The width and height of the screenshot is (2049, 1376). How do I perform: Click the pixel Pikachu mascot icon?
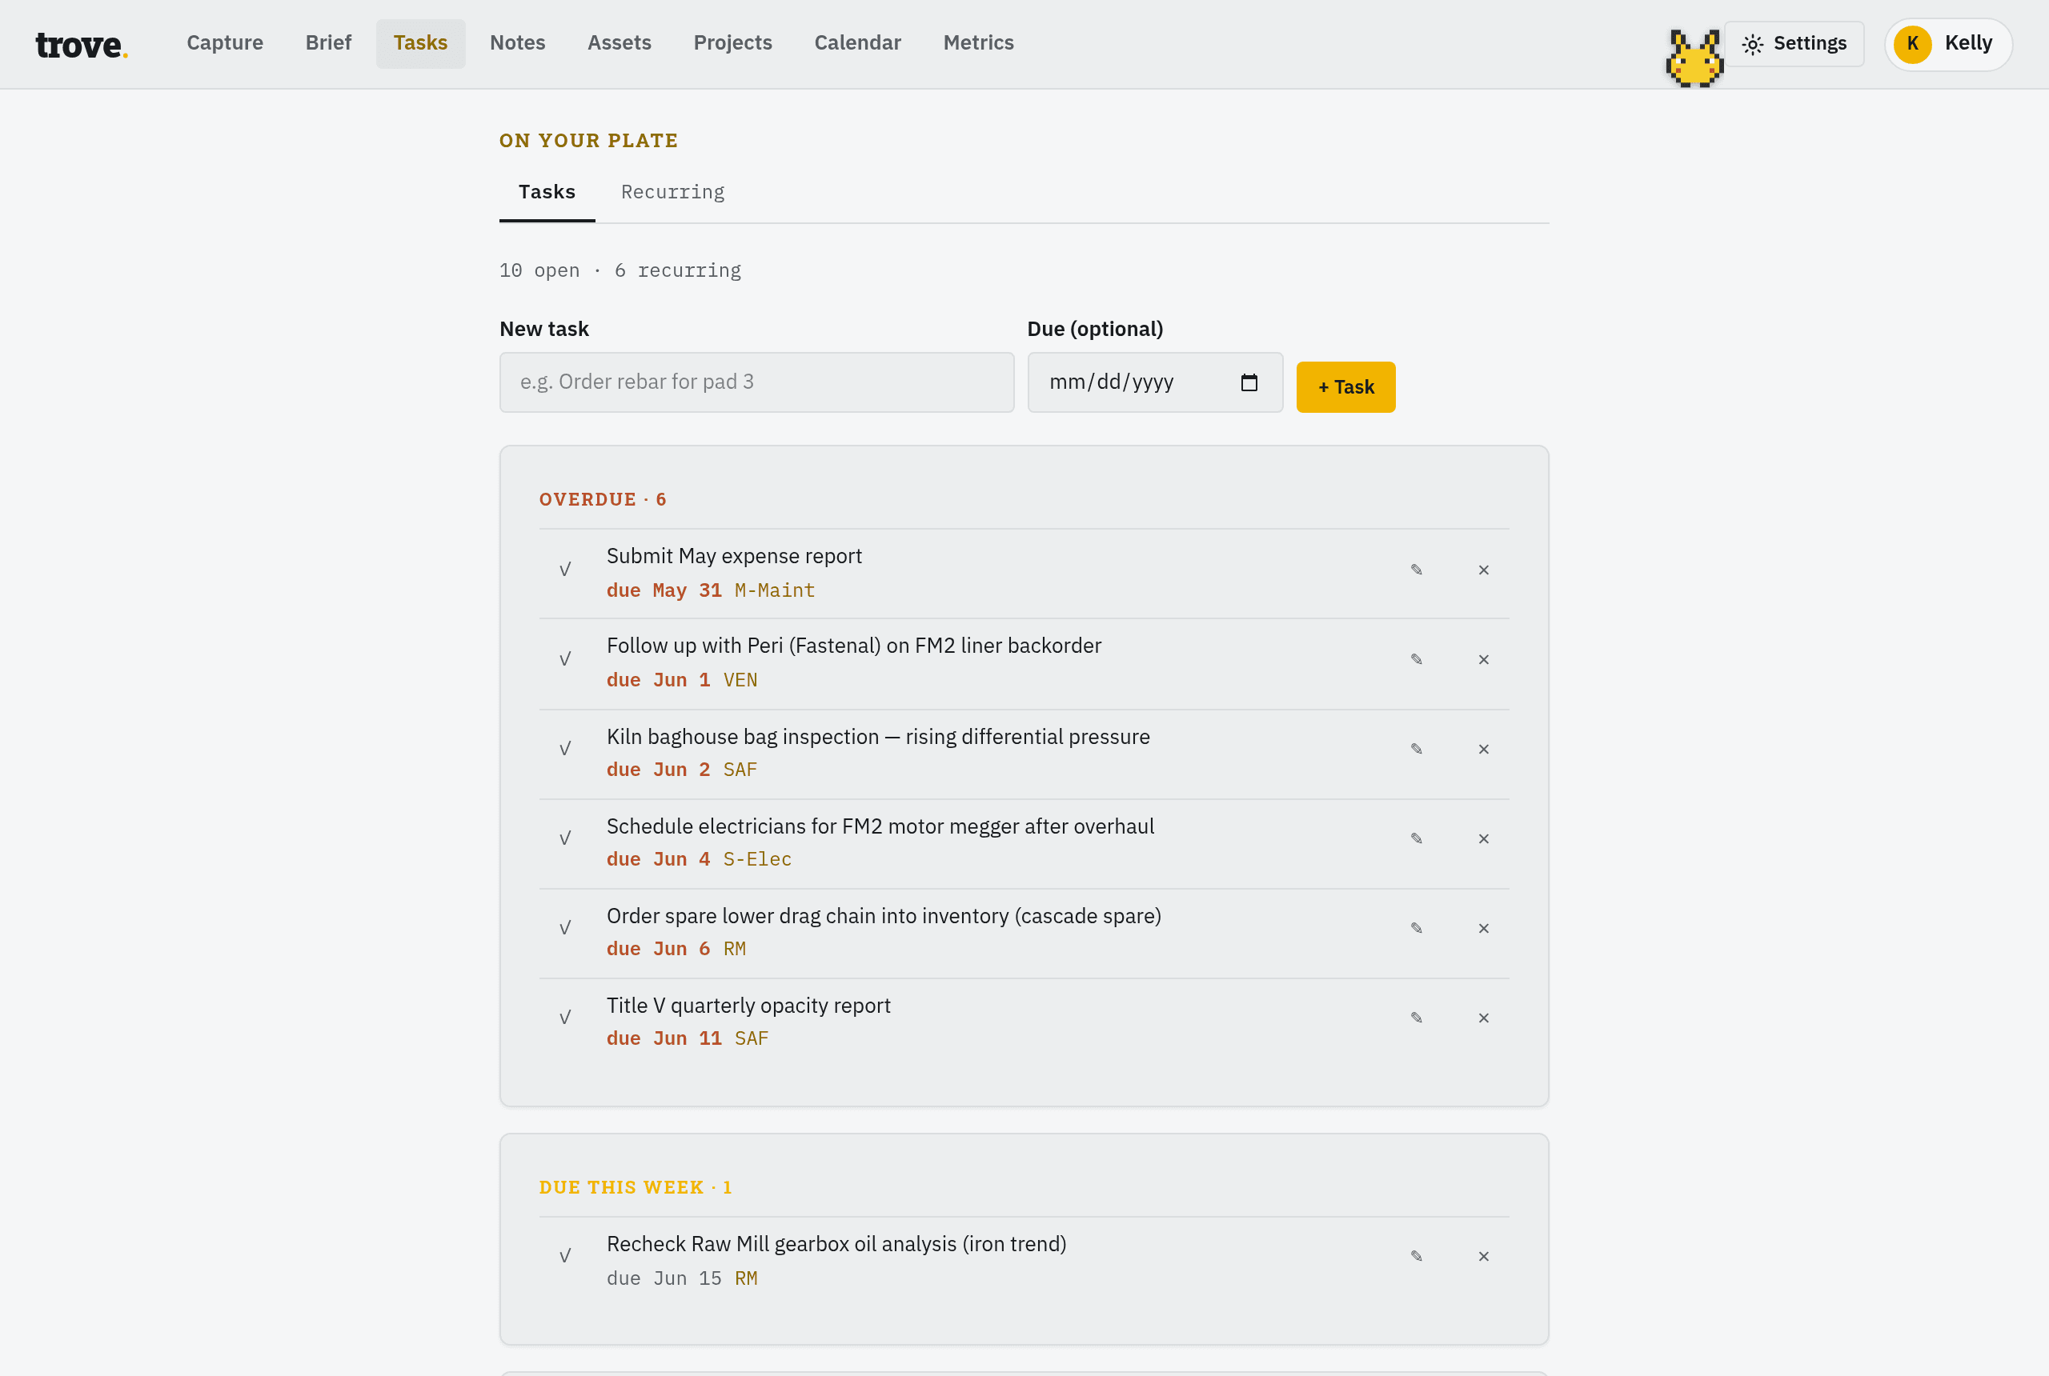[1694, 58]
